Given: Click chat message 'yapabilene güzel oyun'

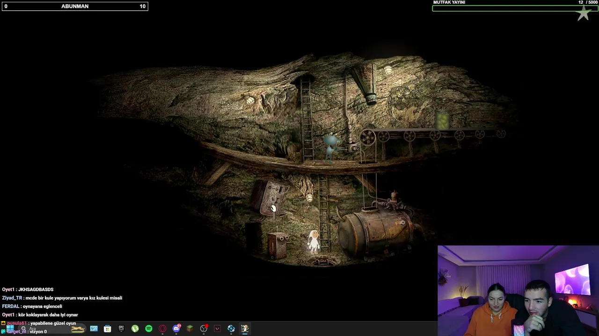Looking at the screenshot, I should 53,323.
